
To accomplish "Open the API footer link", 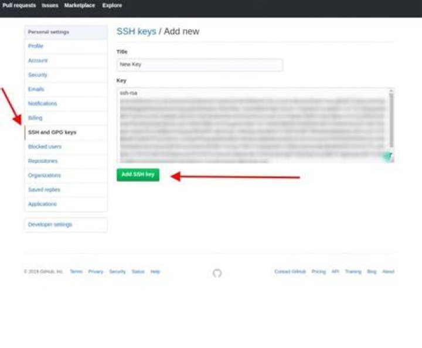I will (335, 272).
